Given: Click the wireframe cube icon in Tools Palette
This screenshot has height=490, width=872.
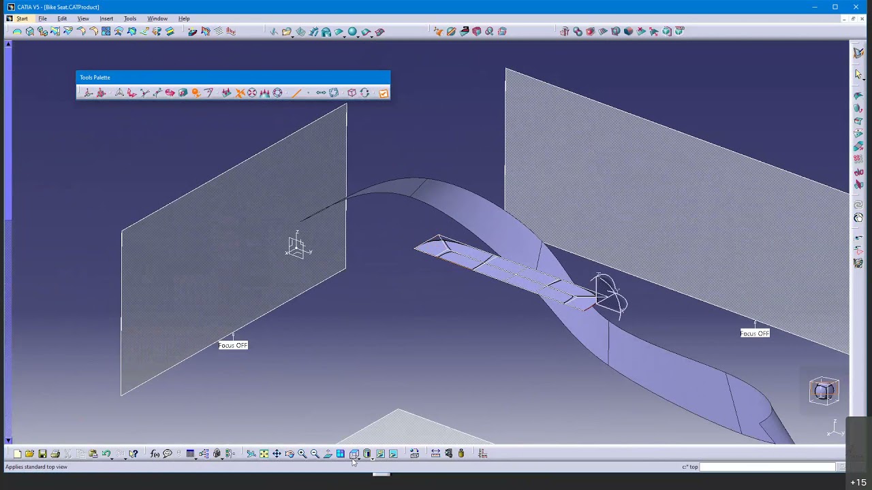Looking at the screenshot, I should point(352,93).
